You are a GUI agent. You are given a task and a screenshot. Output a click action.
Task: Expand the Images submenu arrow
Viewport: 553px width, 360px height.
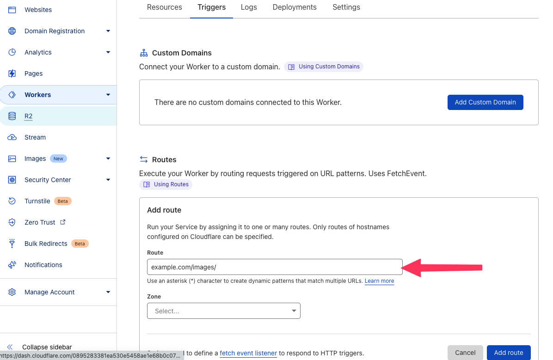click(x=108, y=159)
